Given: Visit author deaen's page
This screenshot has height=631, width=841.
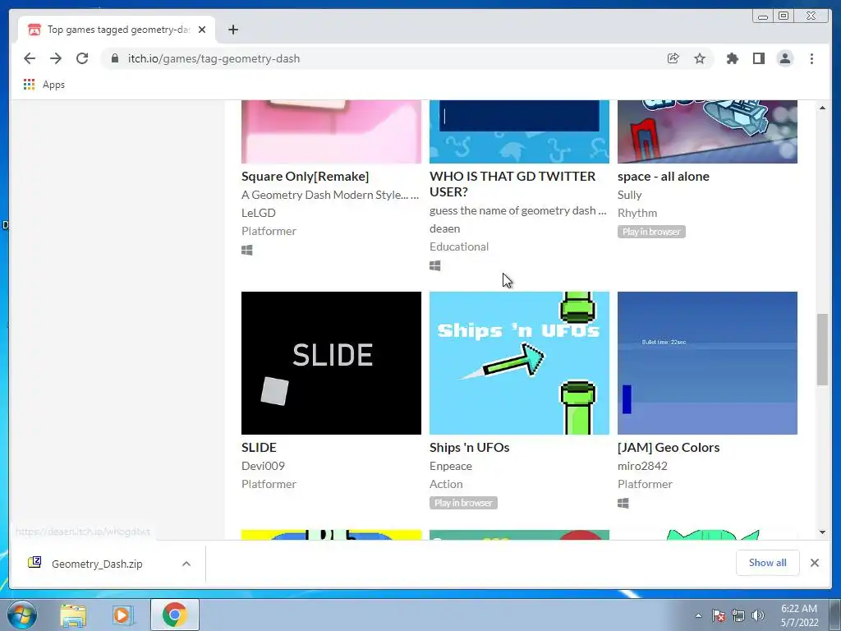Looking at the screenshot, I should (x=444, y=228).
